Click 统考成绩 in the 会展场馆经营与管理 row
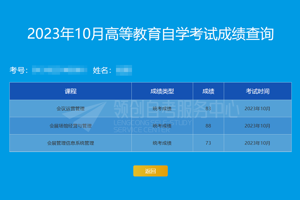The height and width of the screenshot is (200, 300). (x=162, y=126)
